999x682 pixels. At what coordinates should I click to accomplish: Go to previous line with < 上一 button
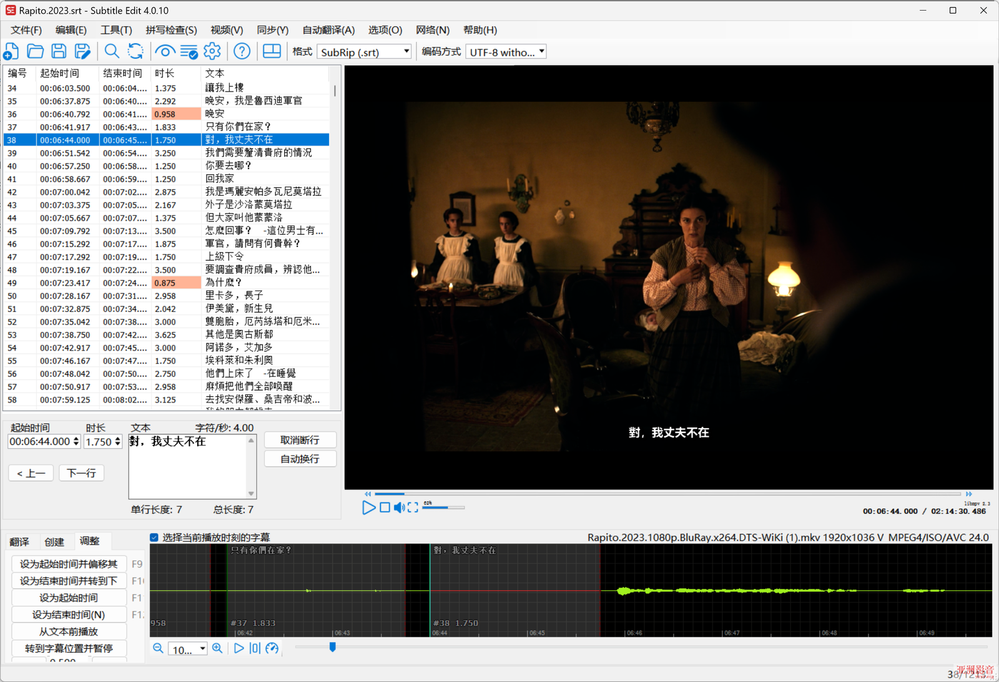click(31, 473)
